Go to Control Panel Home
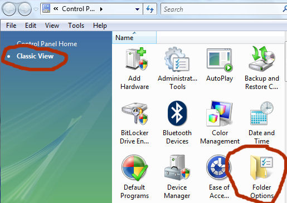Screen dimensions: 287x203 (x=47, y=44)
